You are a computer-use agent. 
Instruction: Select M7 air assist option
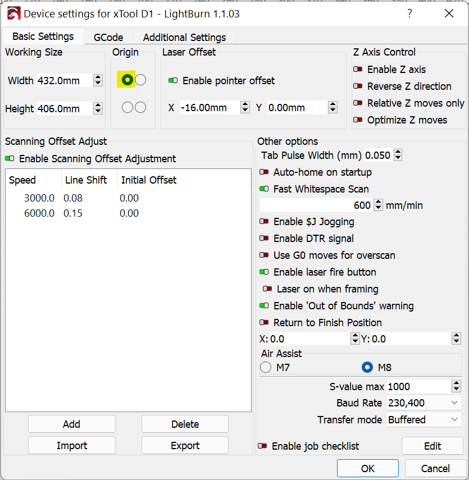[266, 367]
